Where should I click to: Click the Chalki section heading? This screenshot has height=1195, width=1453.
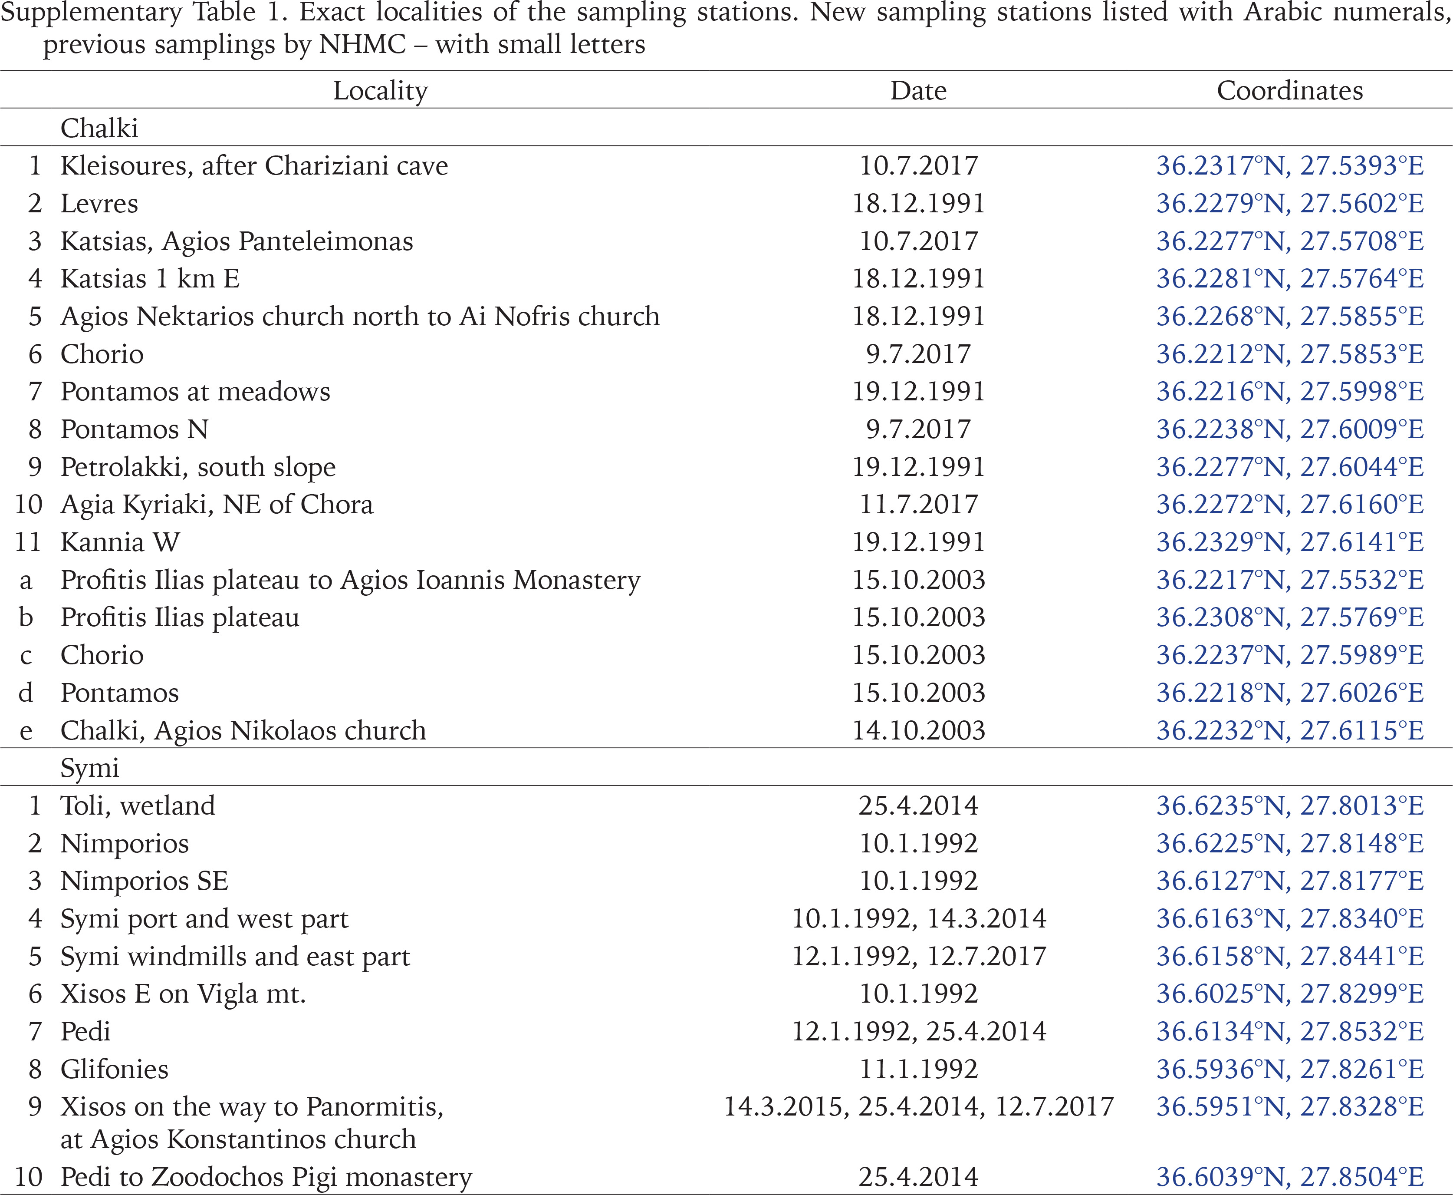(x=99, y=129)
